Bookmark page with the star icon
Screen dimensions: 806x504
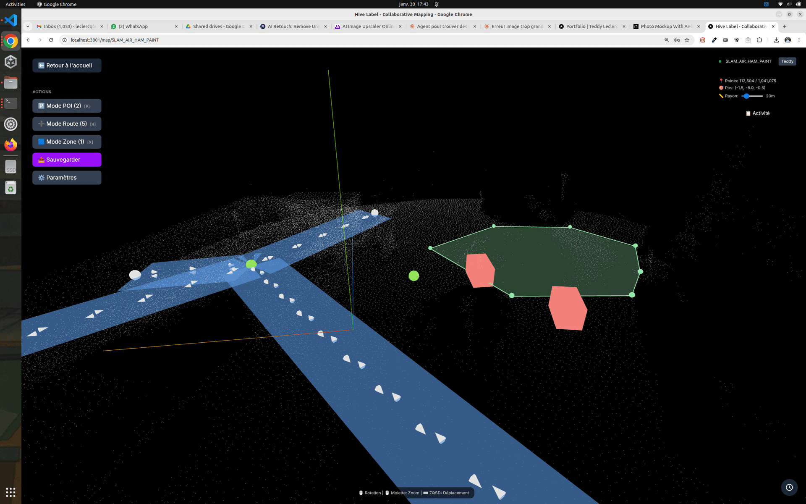[687, 40]
